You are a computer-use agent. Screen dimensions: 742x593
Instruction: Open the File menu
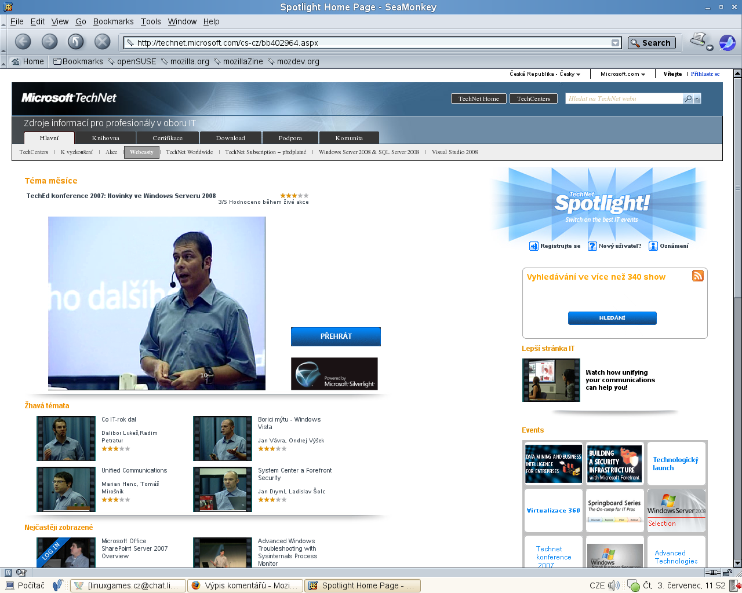tap(17, 21)
